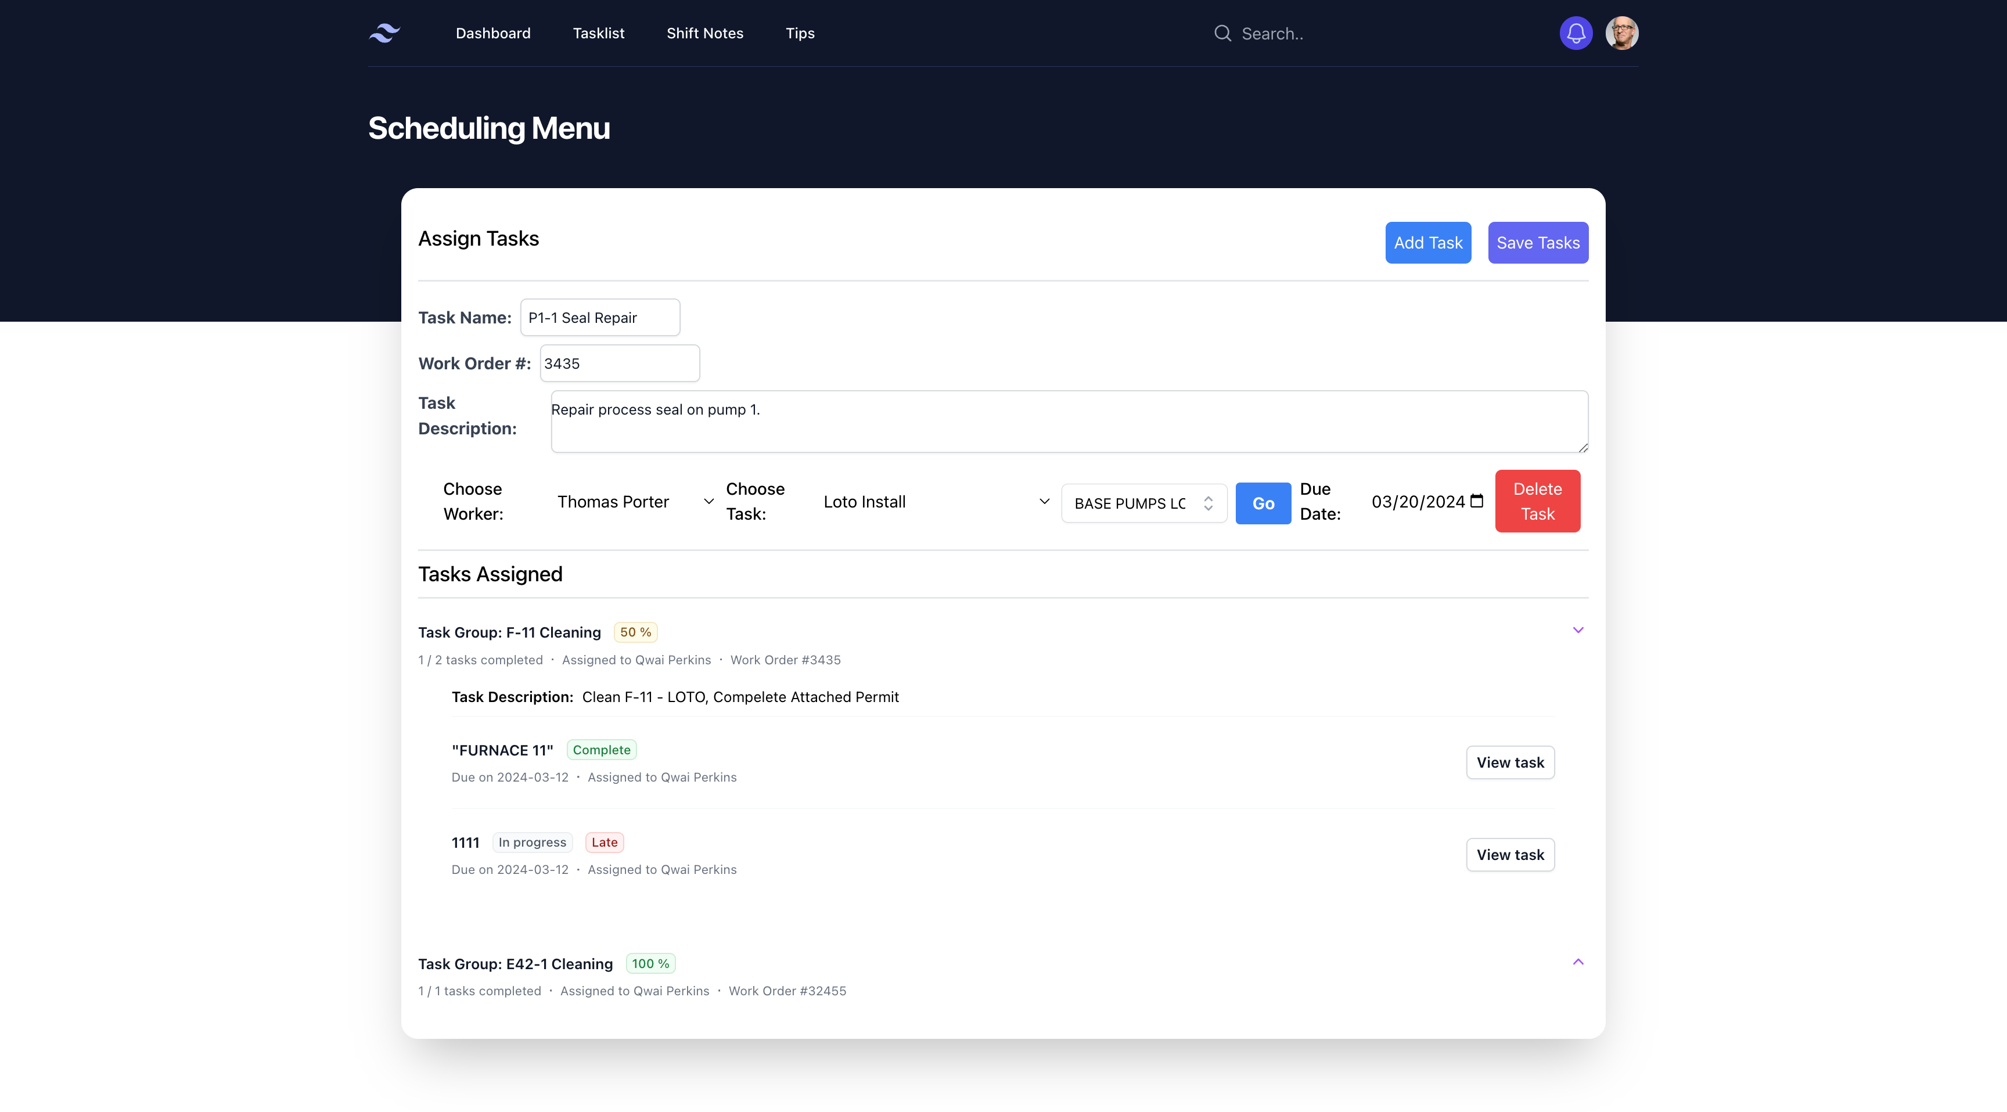Open the Tasklist nav item
Image resolution: width=2007 pixels, height=1112 pixels.
point(598,34)
